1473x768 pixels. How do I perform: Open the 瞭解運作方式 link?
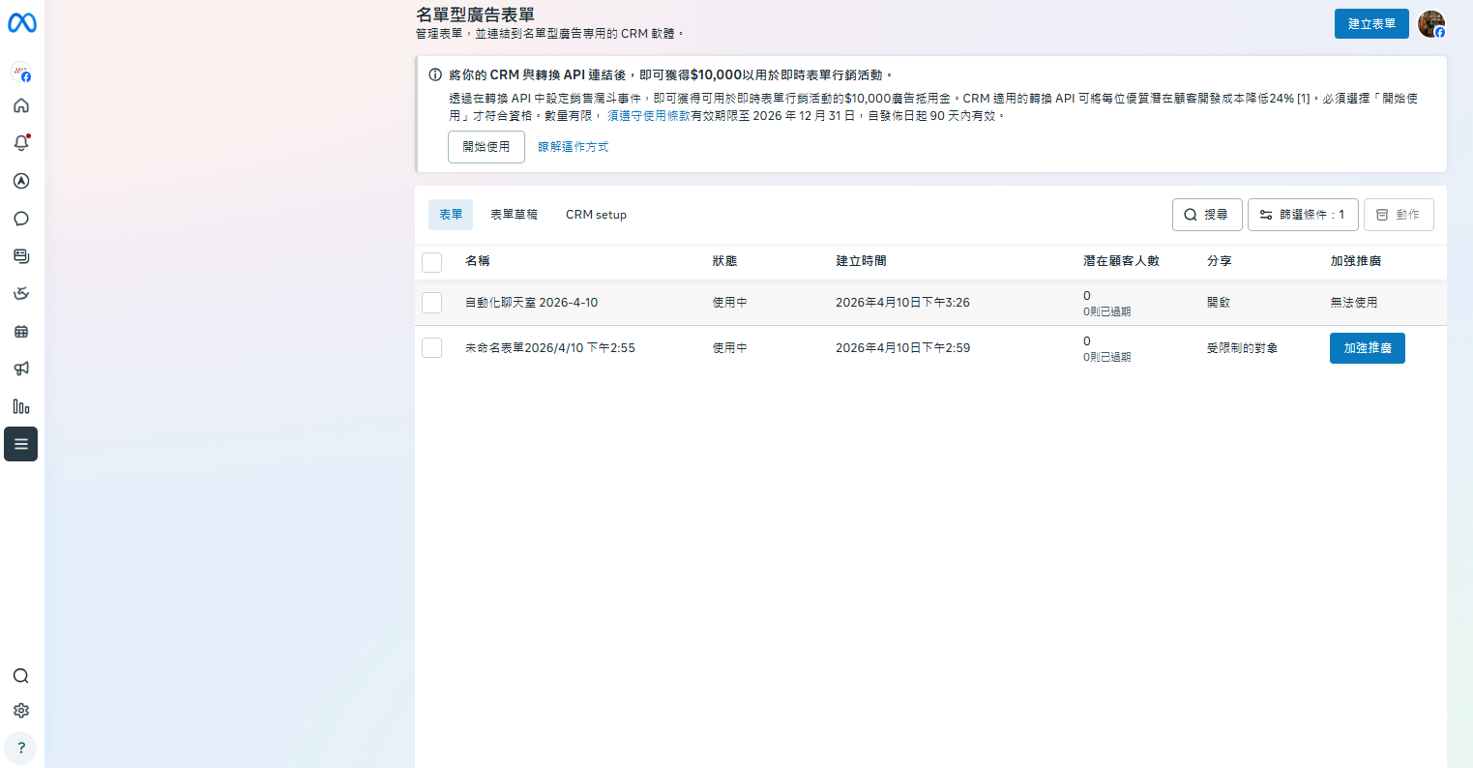click(x=574, y=147)
